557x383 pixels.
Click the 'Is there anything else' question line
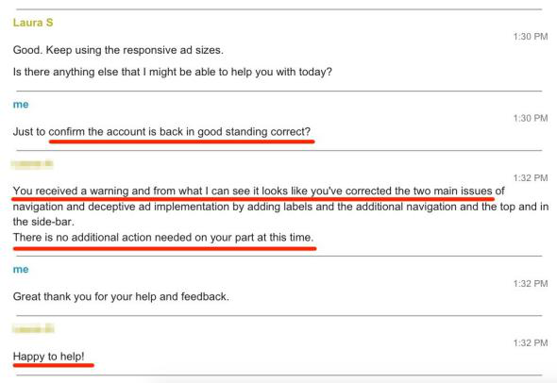click(x=172, y=72)
